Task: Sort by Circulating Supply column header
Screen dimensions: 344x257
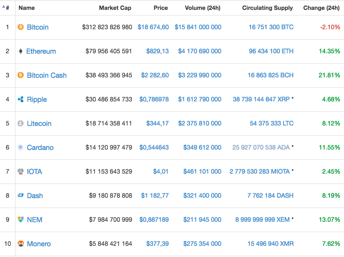Action: tap(267, 8)
